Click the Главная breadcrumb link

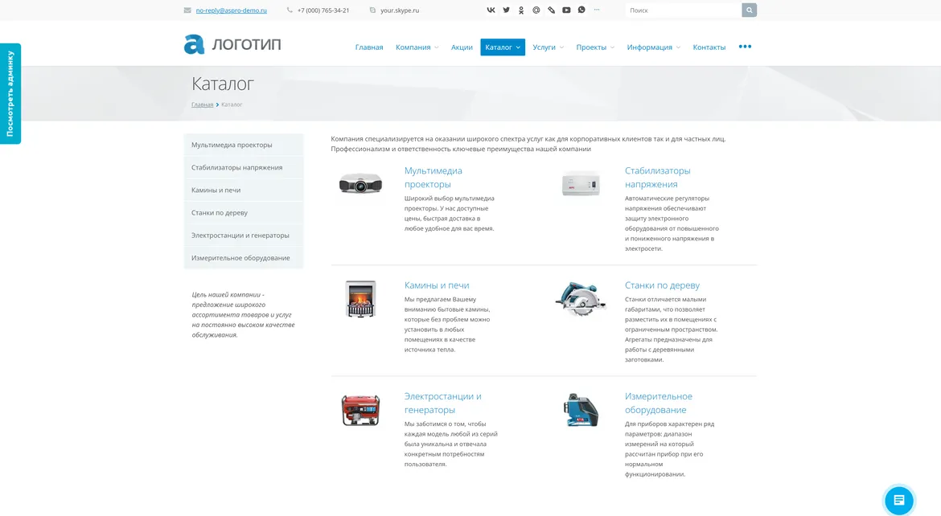[x=202, y=104]
